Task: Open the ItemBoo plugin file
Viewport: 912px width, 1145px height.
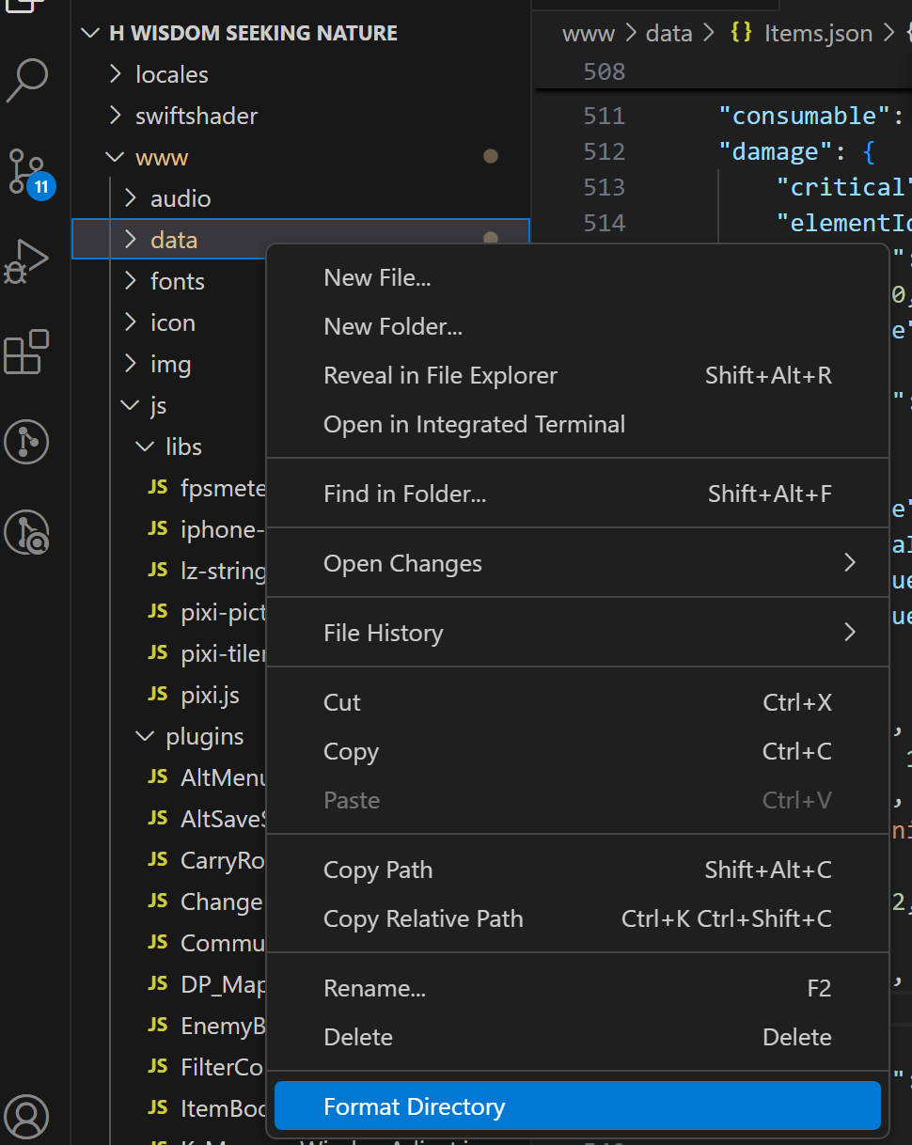Action: pos(224,1108)
